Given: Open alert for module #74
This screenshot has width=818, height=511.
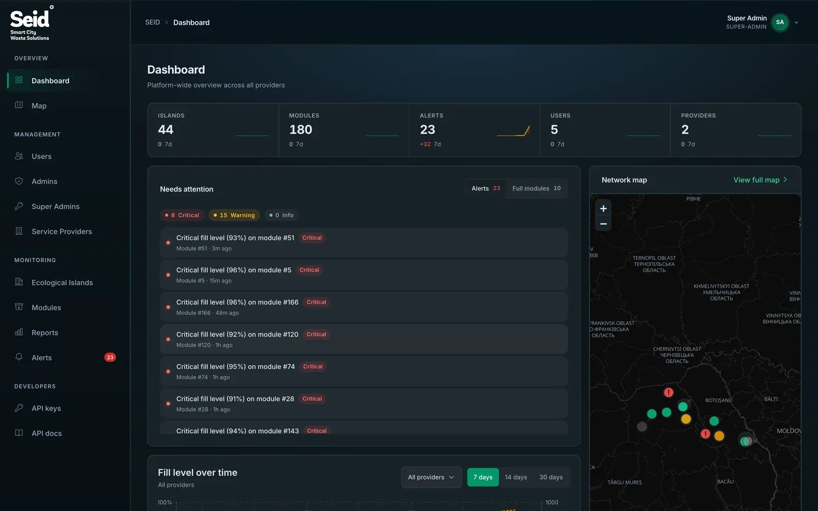Looking at the screenshot, I should click(x=363, y=371).
